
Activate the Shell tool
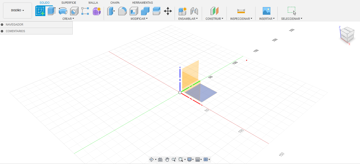134,11
